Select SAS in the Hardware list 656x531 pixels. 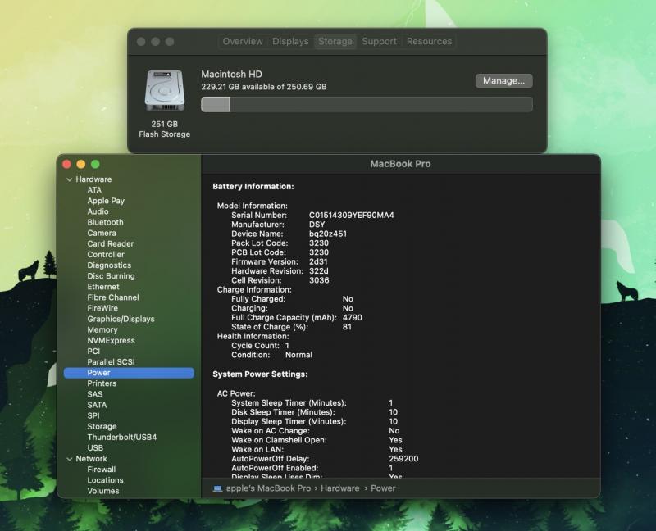click(95, 394)
